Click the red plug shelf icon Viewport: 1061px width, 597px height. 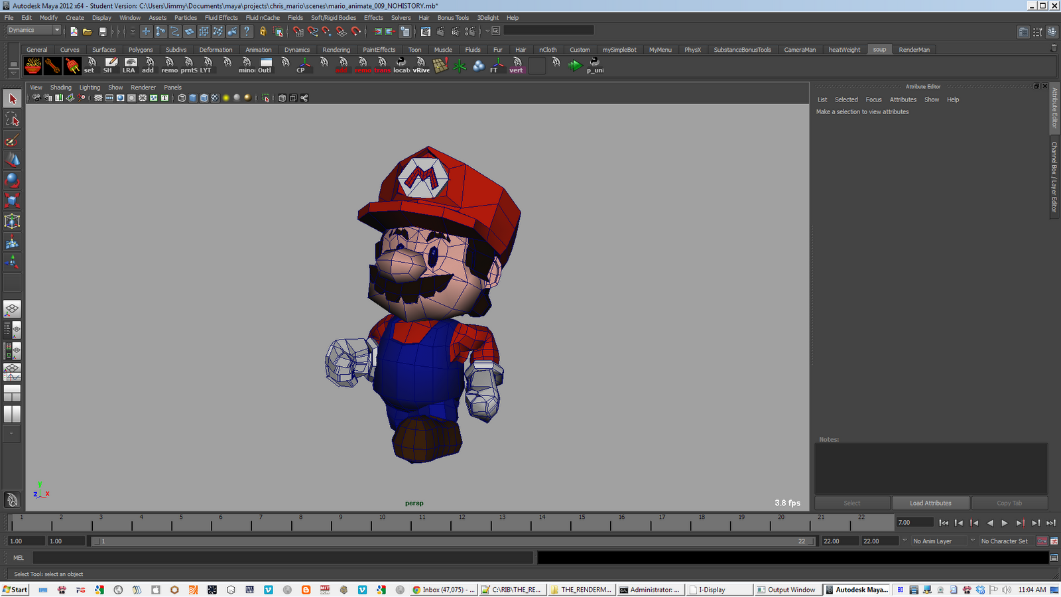72,65
